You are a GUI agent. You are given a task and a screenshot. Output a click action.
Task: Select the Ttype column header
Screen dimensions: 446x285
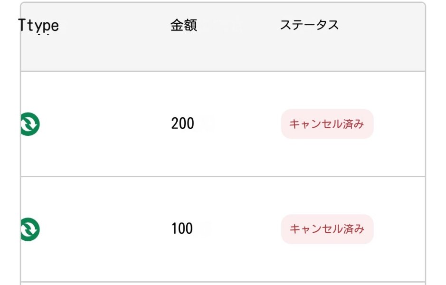click(x=38, y=26)
